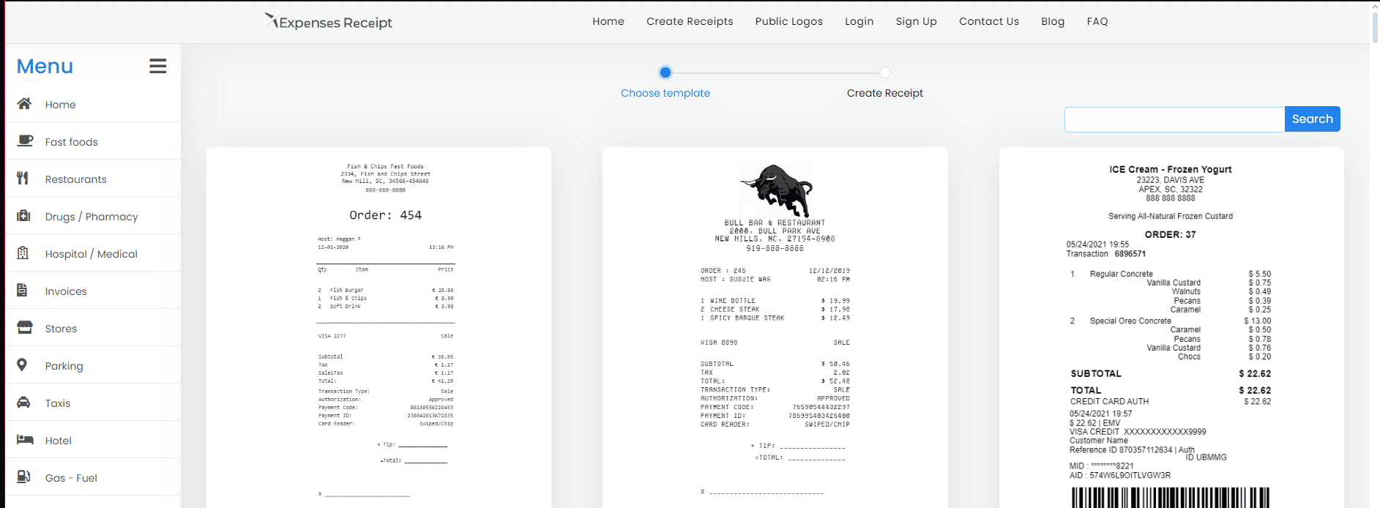Select the Choose template step circle
Screen dimensions: 1380x508
point(665,72)
